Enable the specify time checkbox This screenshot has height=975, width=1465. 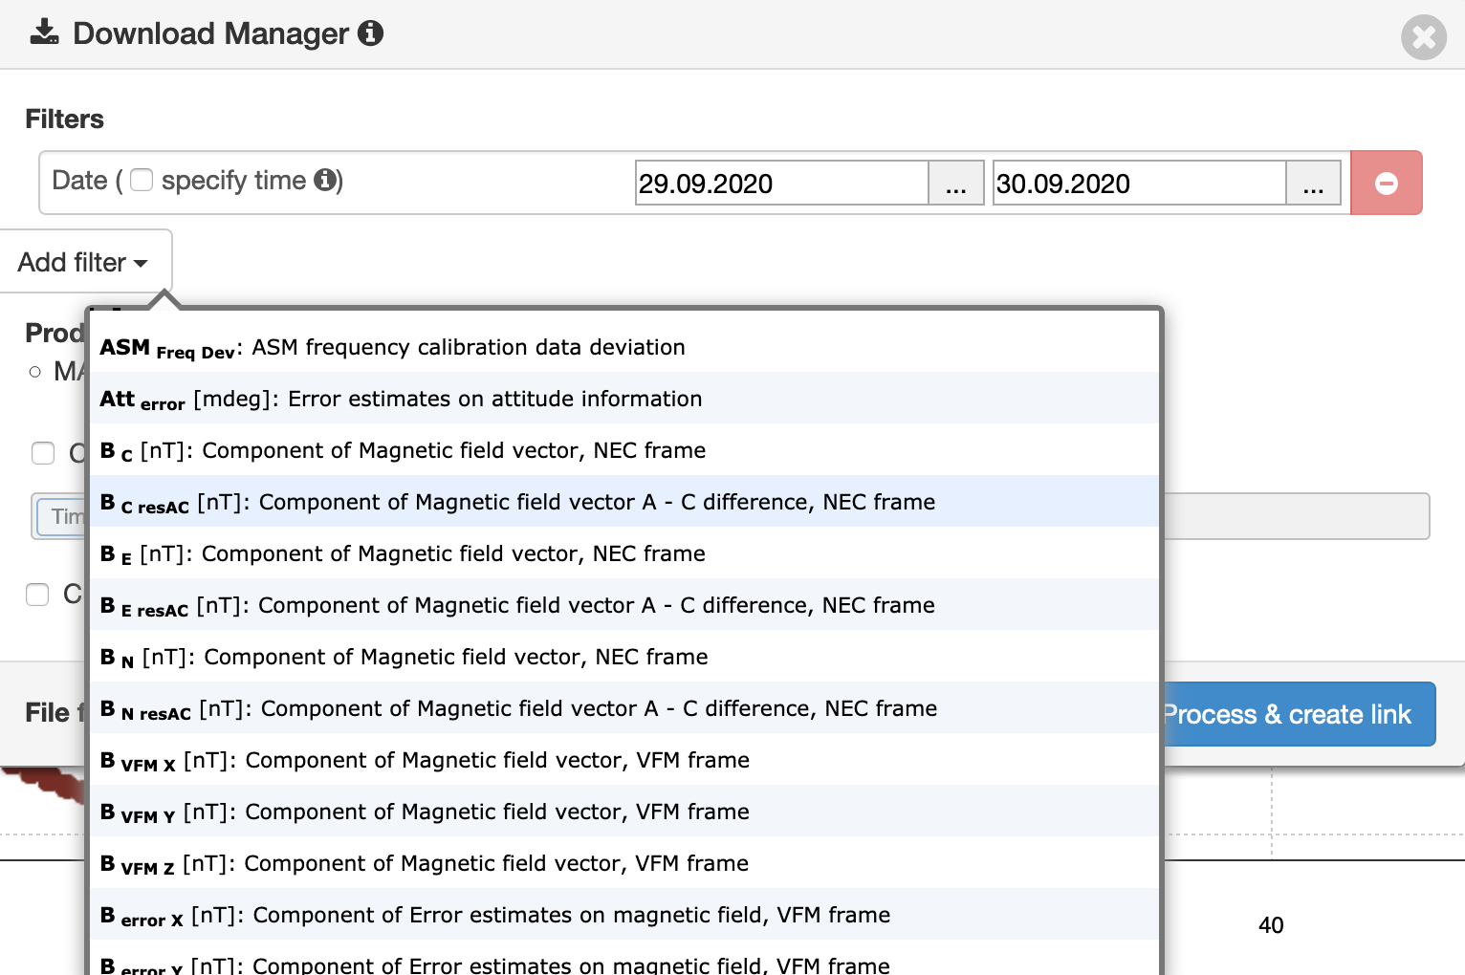[x=142, y=180]
